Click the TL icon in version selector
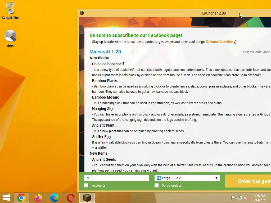The height and width of the screenshot is (203, 271). point(159,178)
